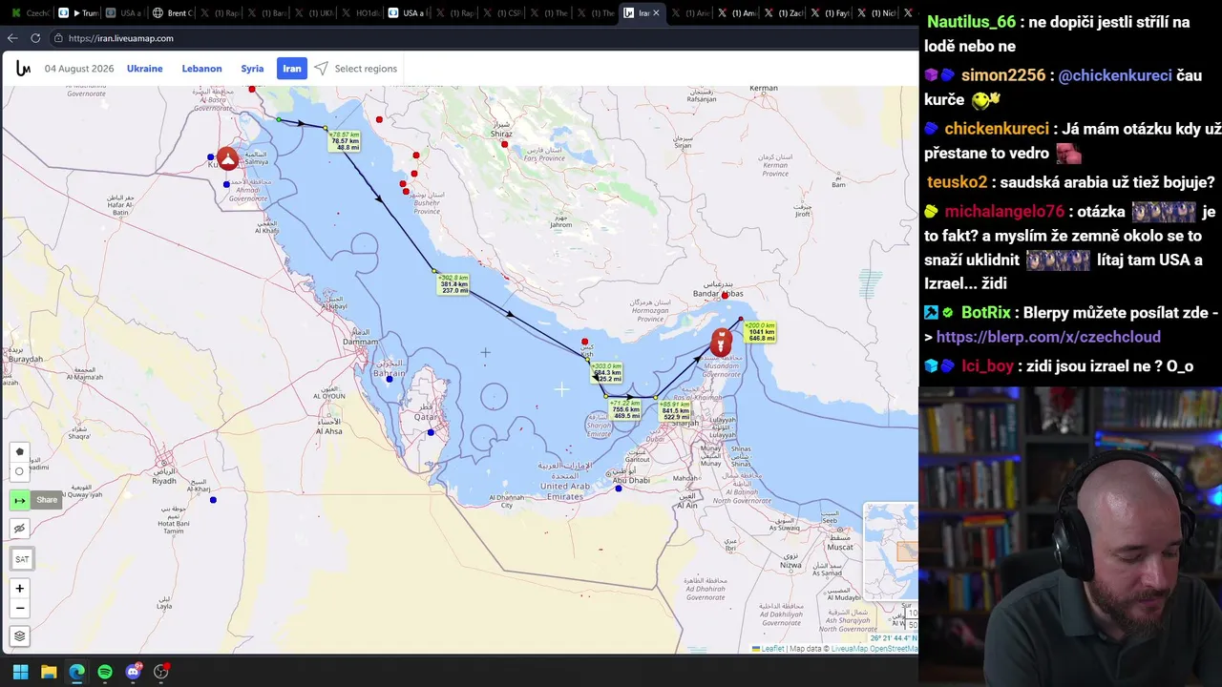Switch to the Lebanon map
The image size is (1222, 687).
point(201,69)
